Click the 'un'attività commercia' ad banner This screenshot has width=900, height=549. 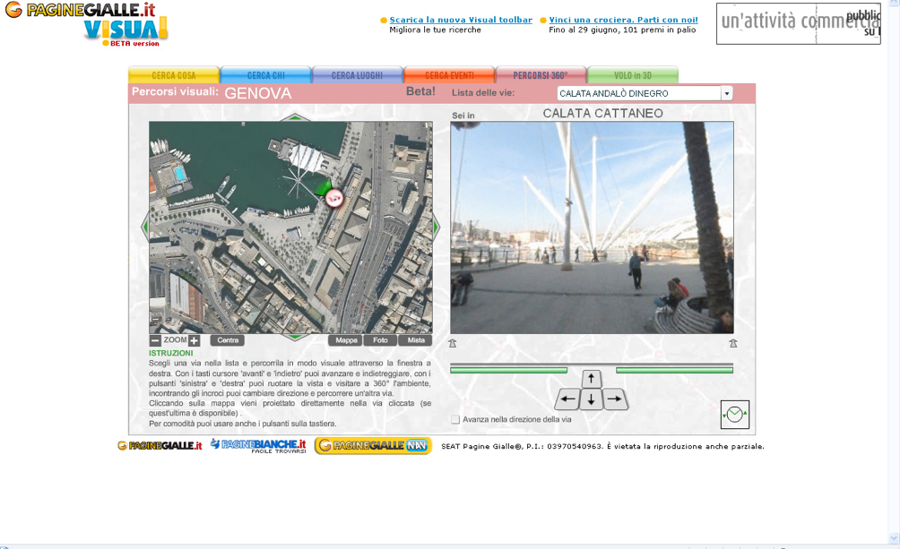click(799, 23)
